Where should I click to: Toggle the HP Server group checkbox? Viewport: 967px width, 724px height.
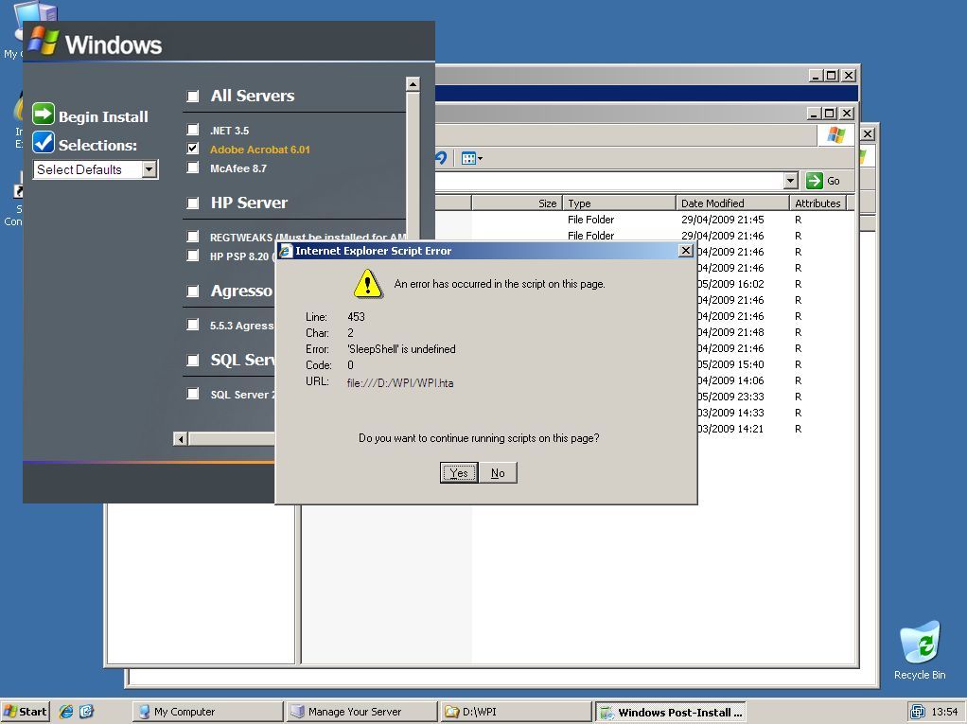pyautogui.click(x=193, y=203)
